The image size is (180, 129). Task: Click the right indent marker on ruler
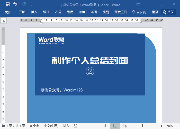point(141,22)
